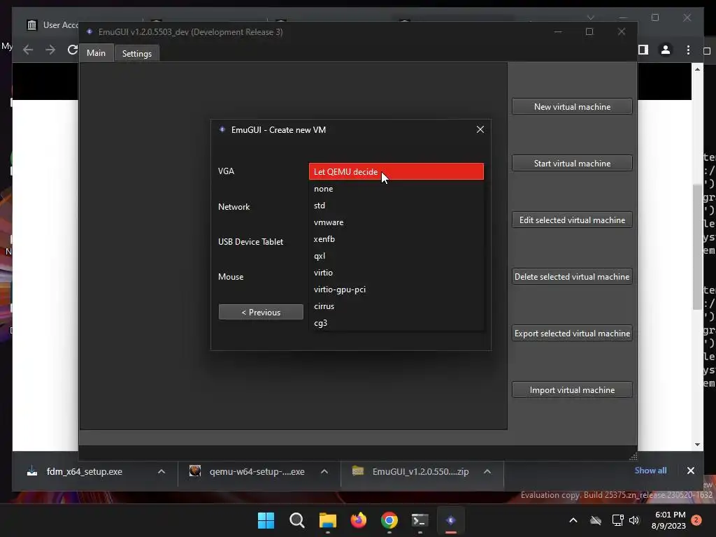716x537 pixels.
Task: Select 'qxl' VGA option
Action: click(396, 256)
